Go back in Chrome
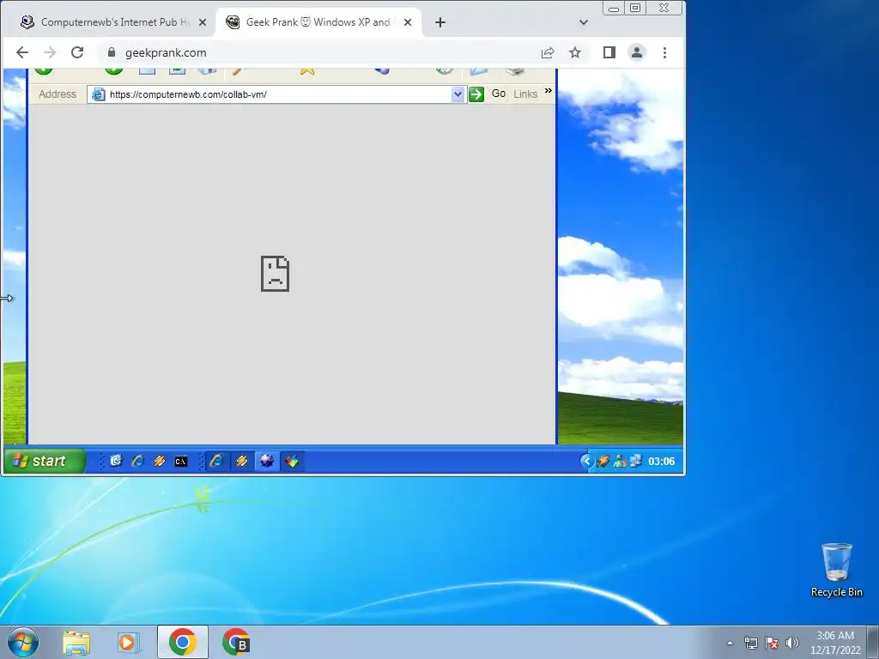Screen dimensions: 879x659 pos(21,52)
